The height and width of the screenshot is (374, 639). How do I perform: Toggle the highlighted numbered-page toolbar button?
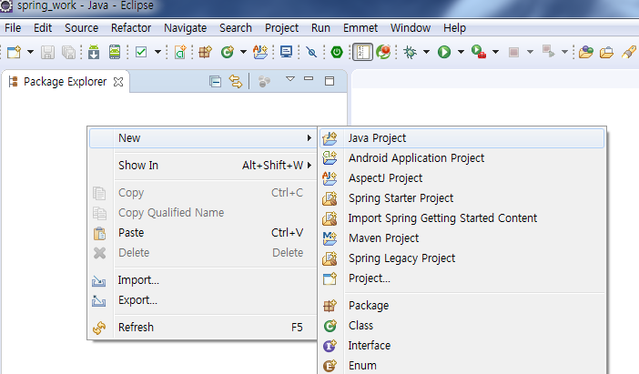pyautogui.click(x=362, y=52)
